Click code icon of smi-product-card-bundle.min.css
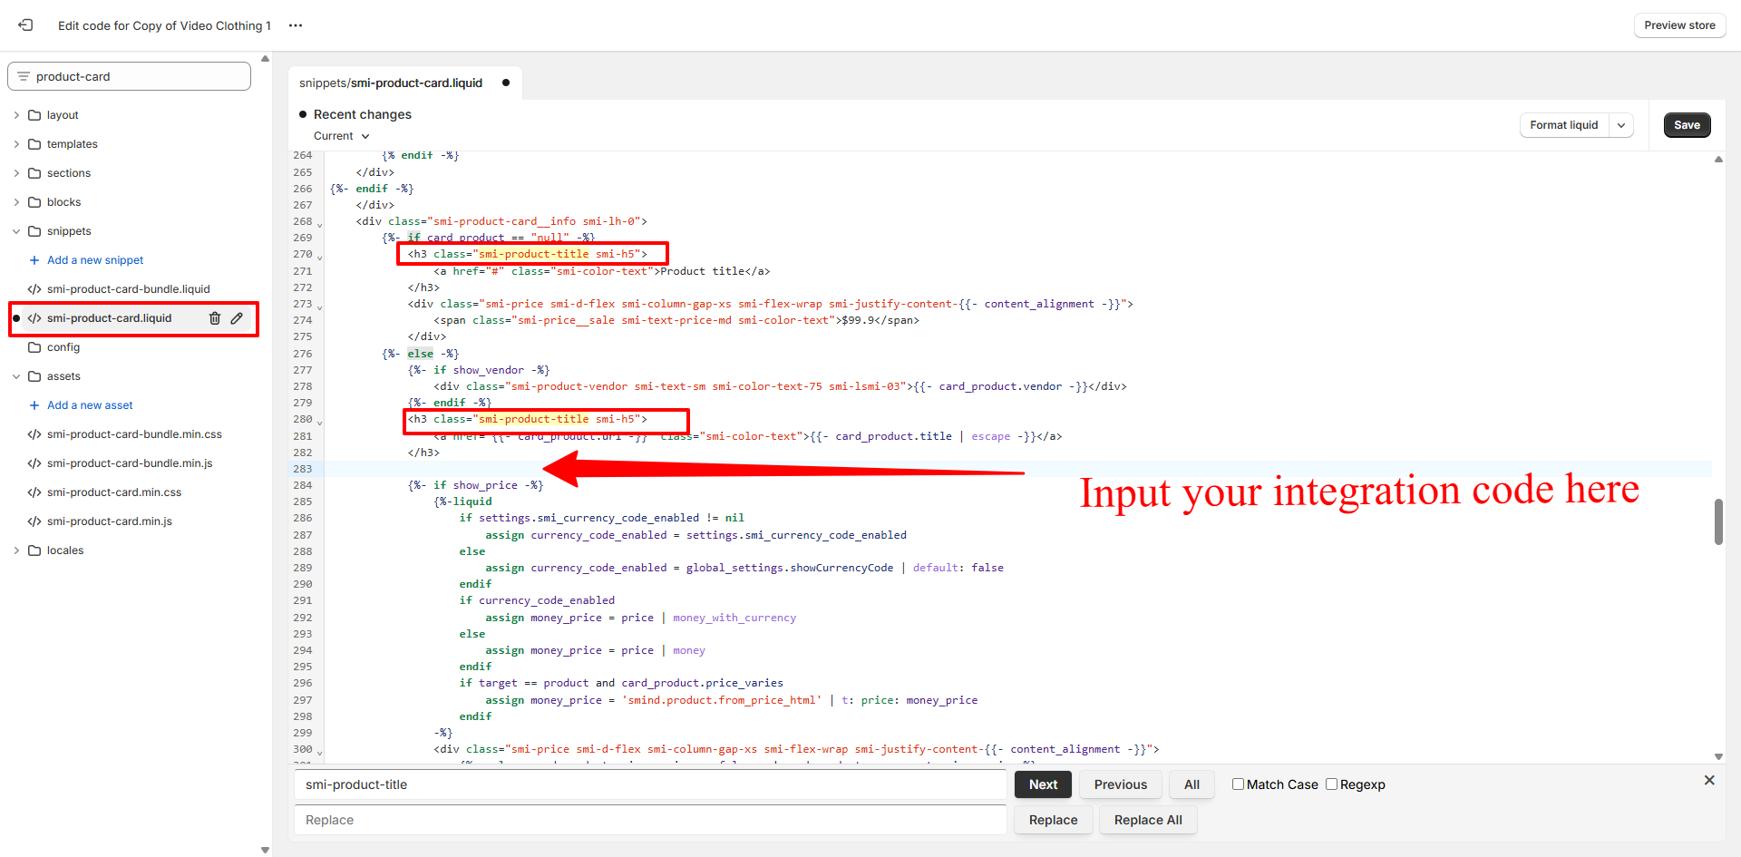Screen dimensions: 1741x857 click(x=34, y=434)
